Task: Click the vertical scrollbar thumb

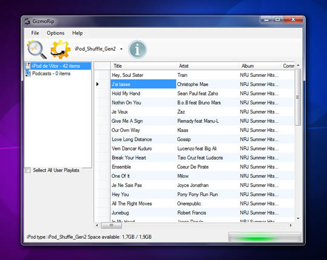Action: (x=298, y=97)
